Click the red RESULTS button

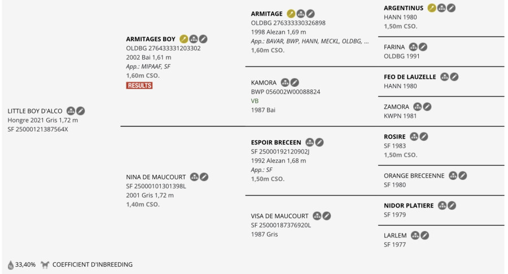[139, 85]
